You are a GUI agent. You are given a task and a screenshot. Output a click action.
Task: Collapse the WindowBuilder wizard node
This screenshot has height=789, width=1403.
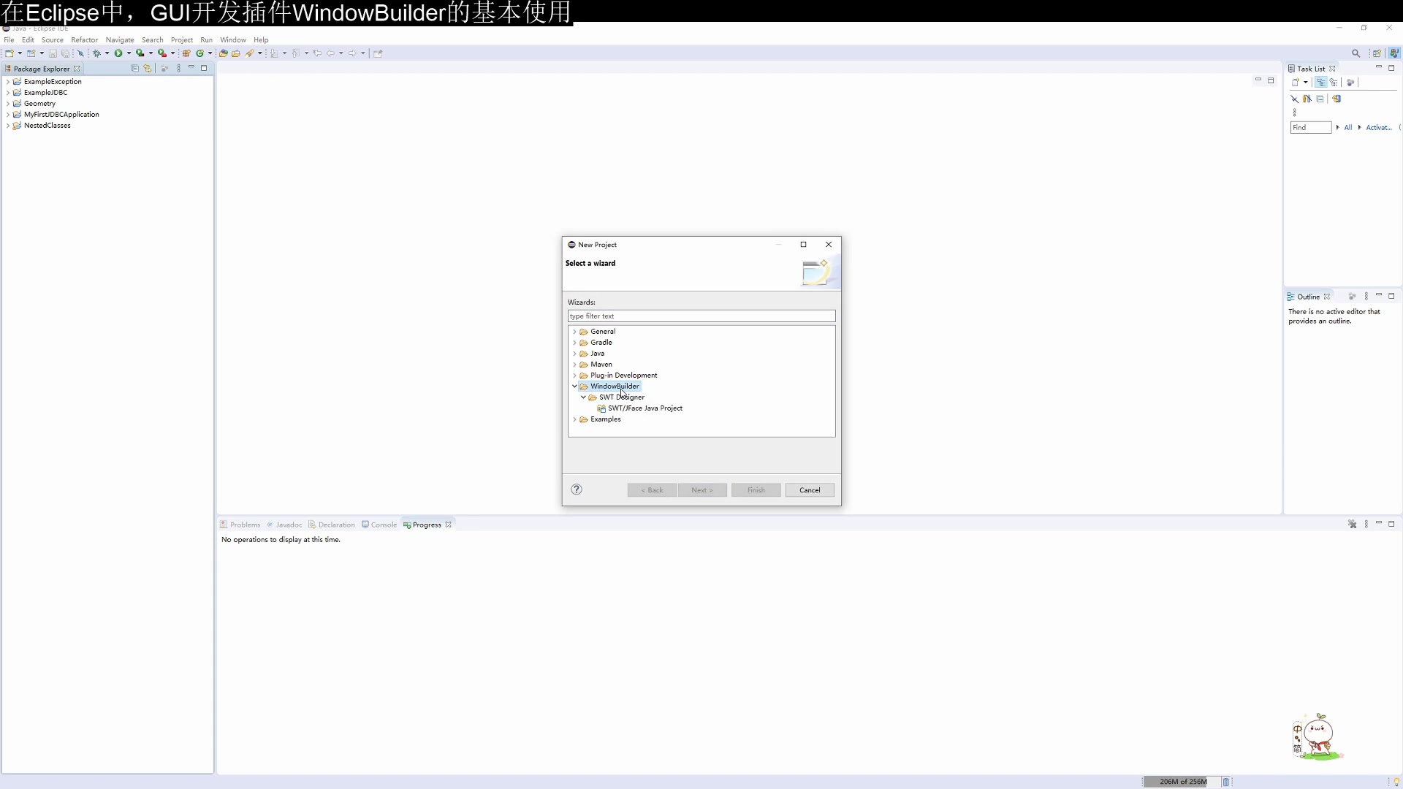pyautogui.click(x=574, y=386)
